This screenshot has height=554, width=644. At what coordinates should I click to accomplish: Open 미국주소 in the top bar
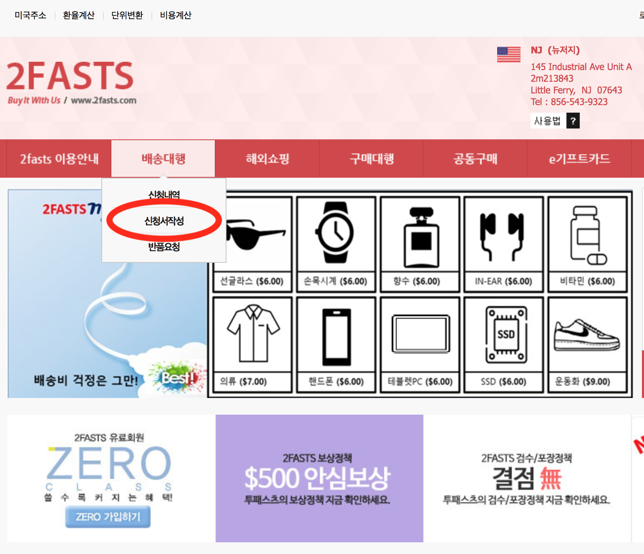tap(30, 15)
